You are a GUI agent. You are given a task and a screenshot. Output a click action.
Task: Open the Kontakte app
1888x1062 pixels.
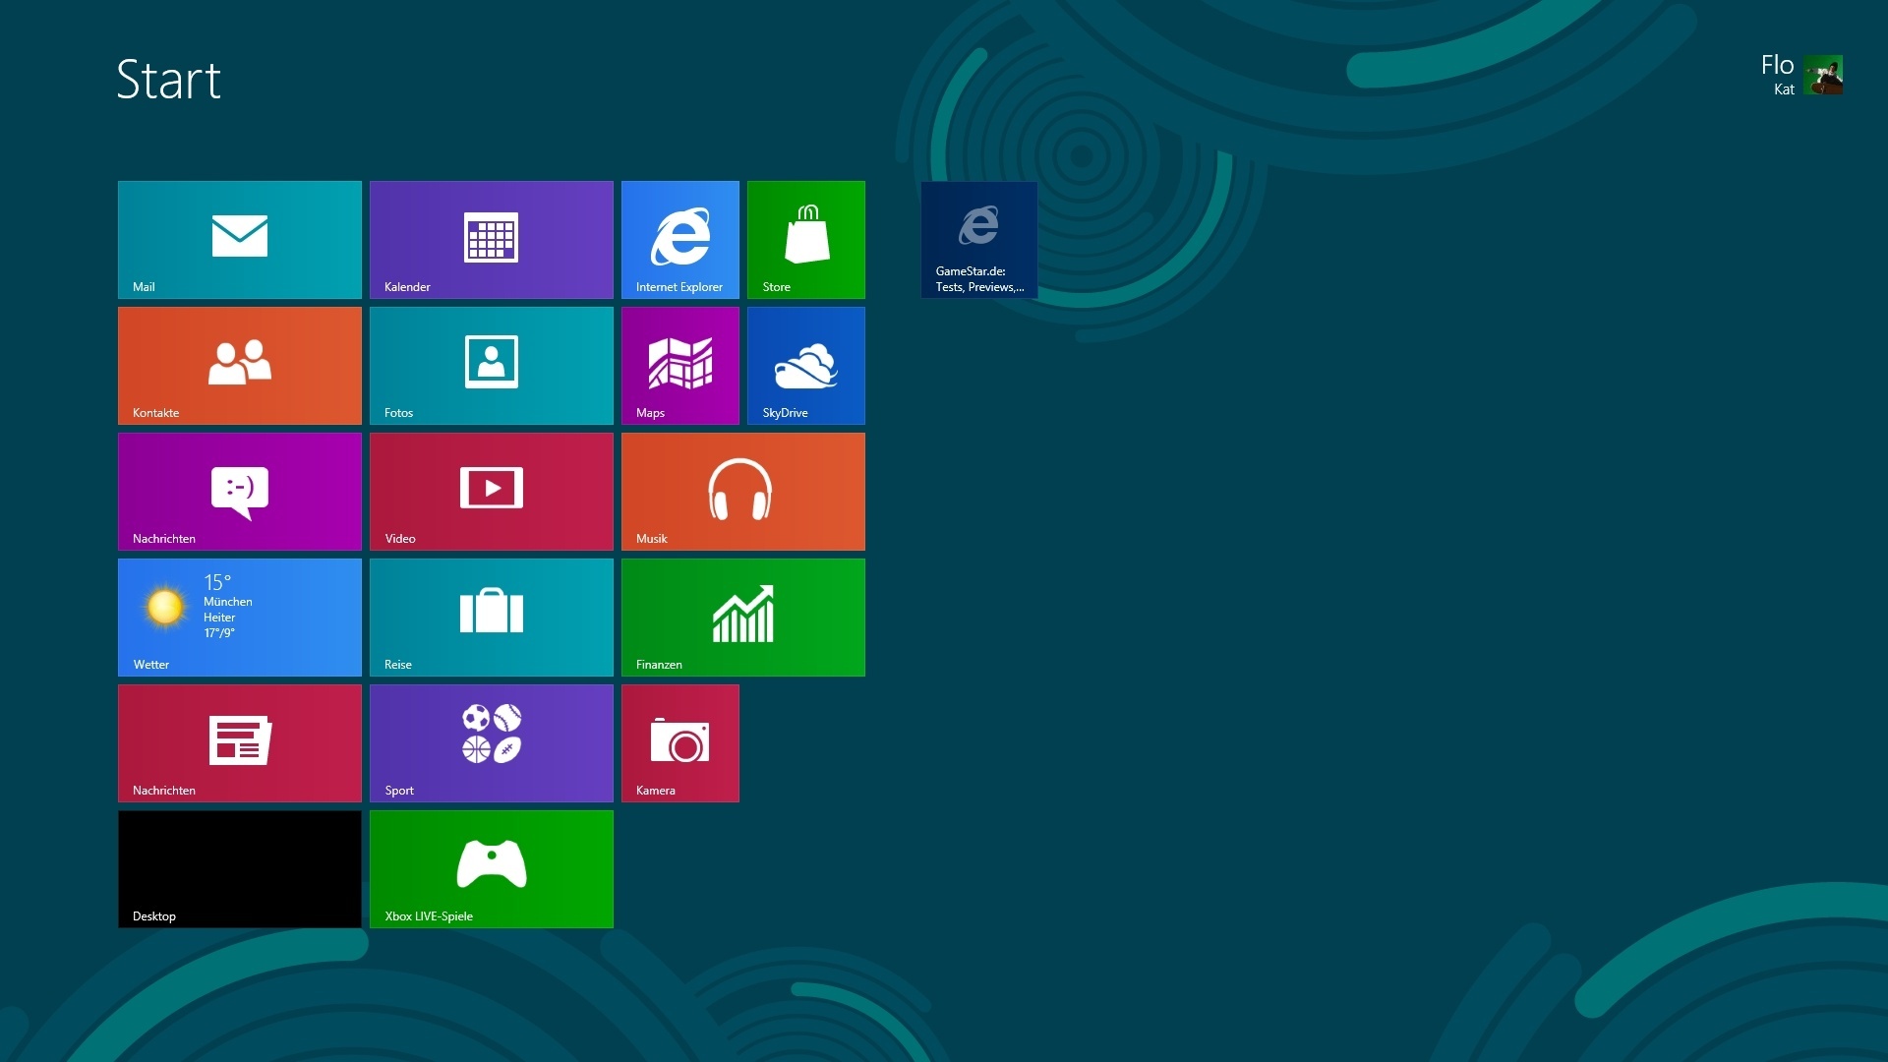239,365
